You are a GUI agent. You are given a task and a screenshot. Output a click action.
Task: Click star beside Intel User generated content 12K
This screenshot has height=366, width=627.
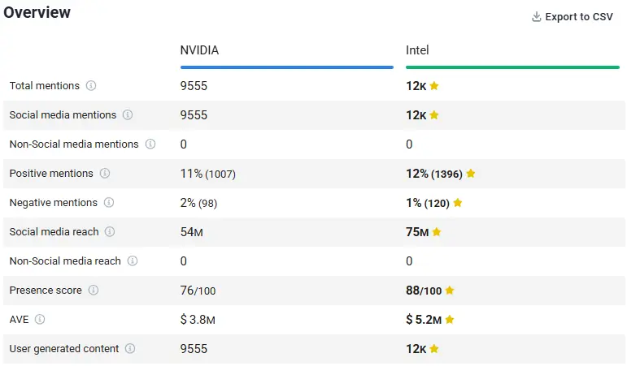[x=434, y=348]
